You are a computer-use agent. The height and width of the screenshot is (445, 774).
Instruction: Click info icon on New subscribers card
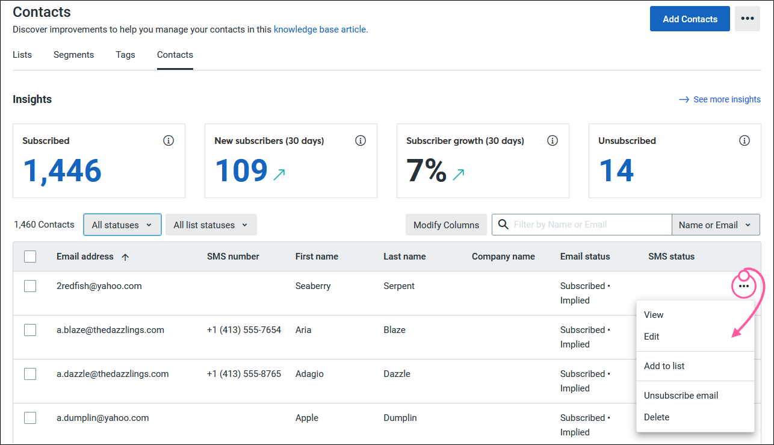pyautogui.click(x=361, y=140)
